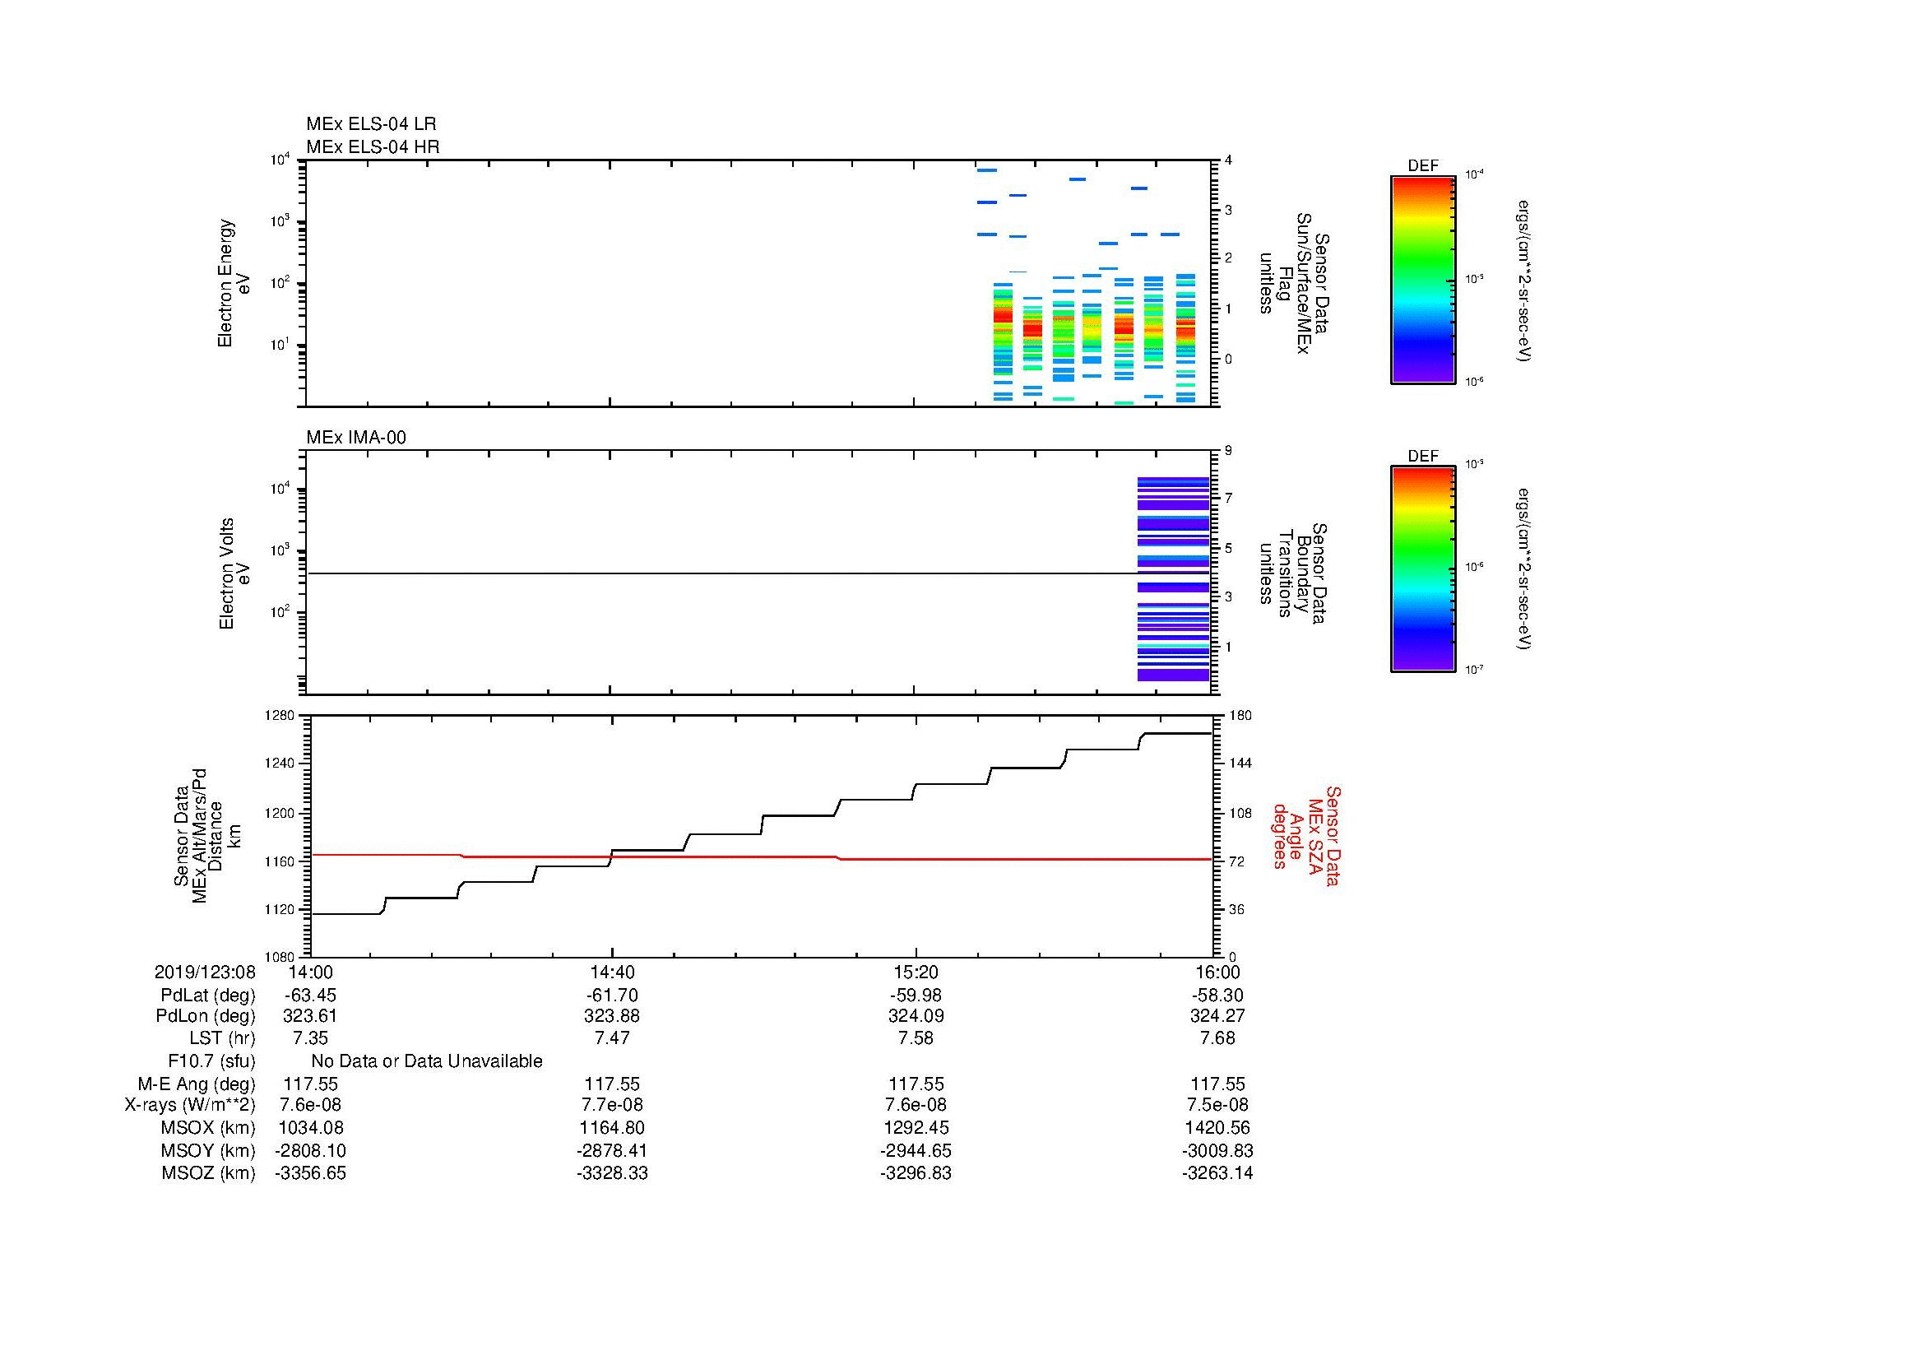Click the PdLat value -58.30
Viewport: 1924px width, 1360px height.
click(x=1217, y=996)
